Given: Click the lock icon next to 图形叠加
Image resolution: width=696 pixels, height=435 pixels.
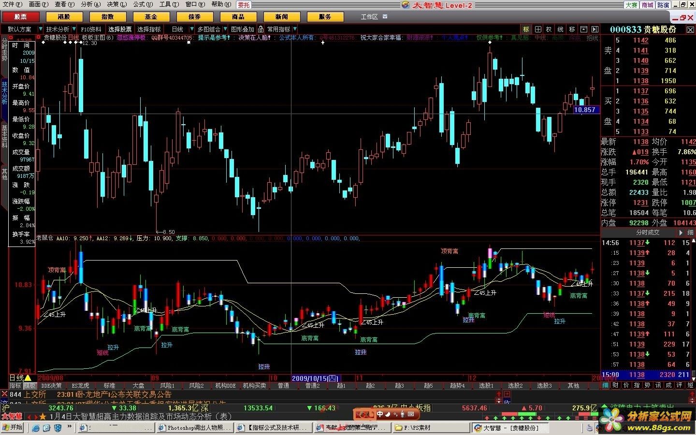Looking at the screenshot, I should pyautogui.click(x=261, y=29).
